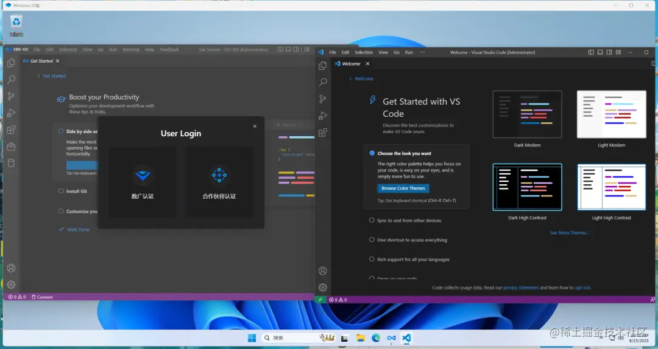Image resolution: width=658 pixels, height=349 pixels.
Task: Click the database icon in CEC-IDE sidebar
Action: [12, 164]
